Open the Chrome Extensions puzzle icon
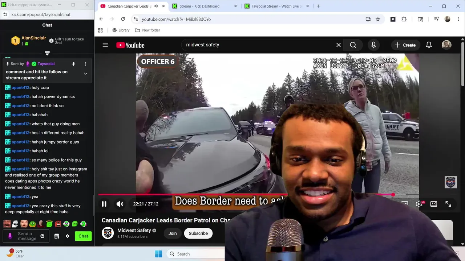The width and height of the screenshot is (465, 261). click(x=404, y=19)
